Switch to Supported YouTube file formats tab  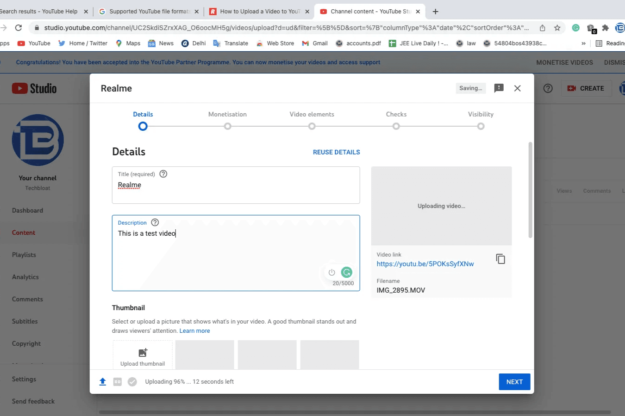point(150,12)
